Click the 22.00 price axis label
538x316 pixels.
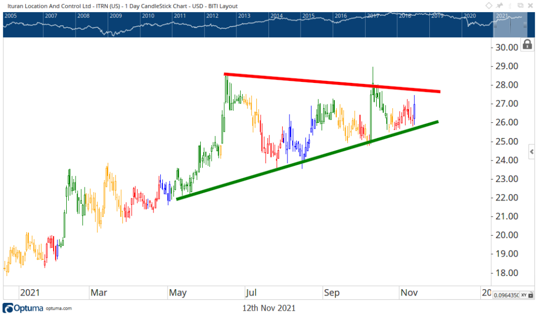click(507, 197)
